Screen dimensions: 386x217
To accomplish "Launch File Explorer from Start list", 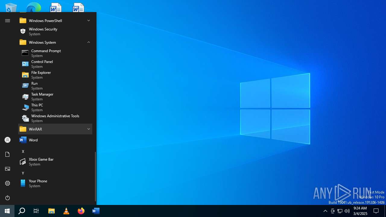I will point(55,75).
